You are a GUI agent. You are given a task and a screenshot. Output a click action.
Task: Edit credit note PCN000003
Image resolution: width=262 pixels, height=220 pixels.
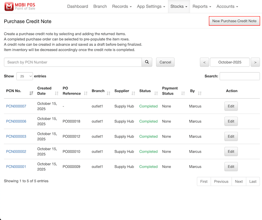231,136
